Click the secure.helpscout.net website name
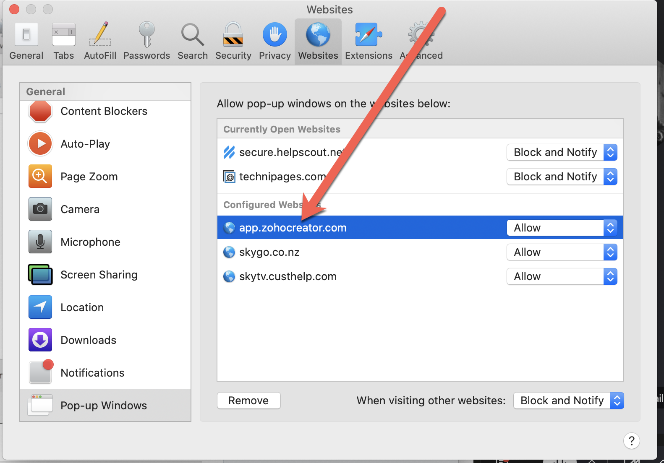The height and width of the screenshot is (463, 664). [x=292, y=152]
